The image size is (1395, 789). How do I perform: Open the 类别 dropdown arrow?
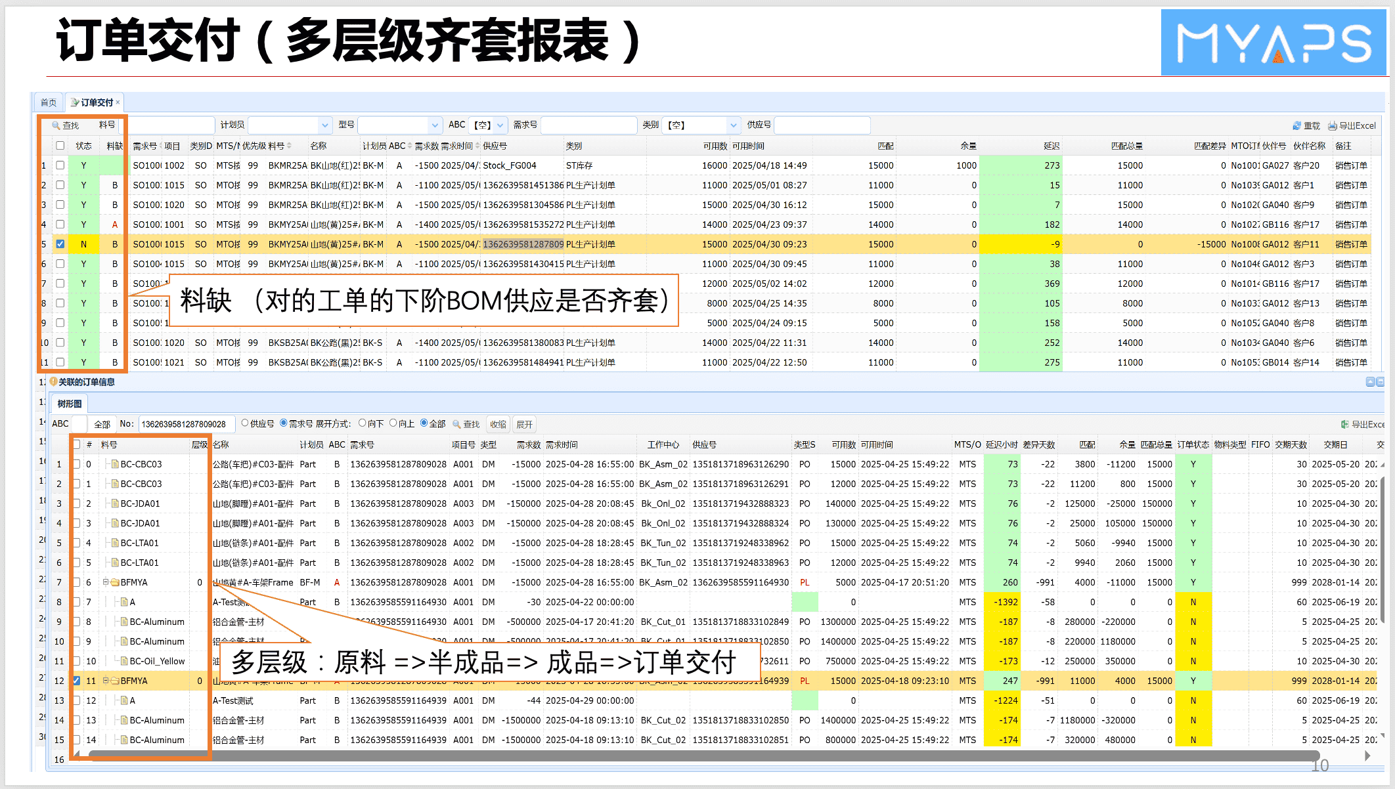733,125
